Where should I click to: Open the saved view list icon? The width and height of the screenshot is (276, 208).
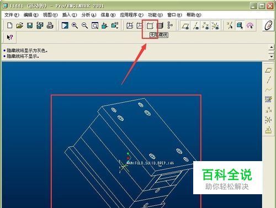click(115, 25)
